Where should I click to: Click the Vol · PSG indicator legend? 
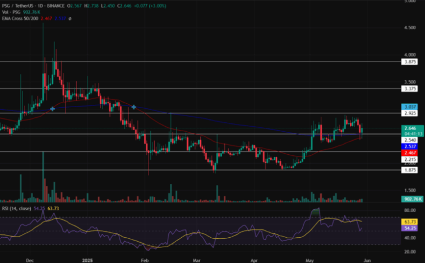(11, 12)
